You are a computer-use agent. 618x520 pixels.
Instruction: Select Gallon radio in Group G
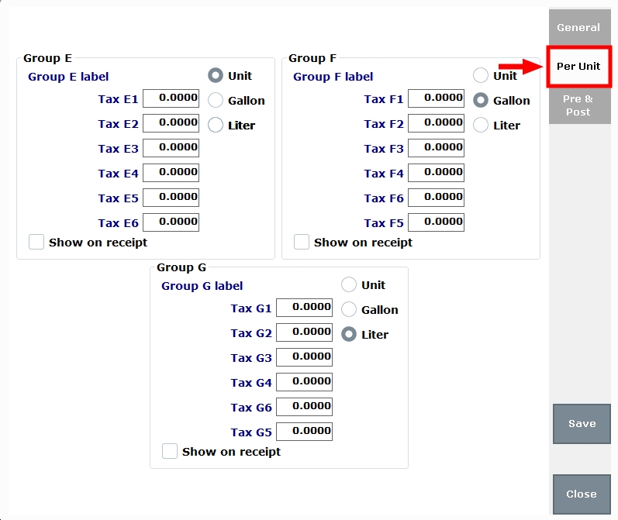[349, 309]
